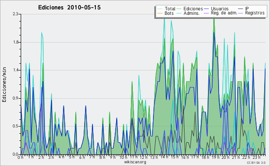Click the "IP" legend entry
The height and width of the screenshot is (166, 270).
point(247,9)
